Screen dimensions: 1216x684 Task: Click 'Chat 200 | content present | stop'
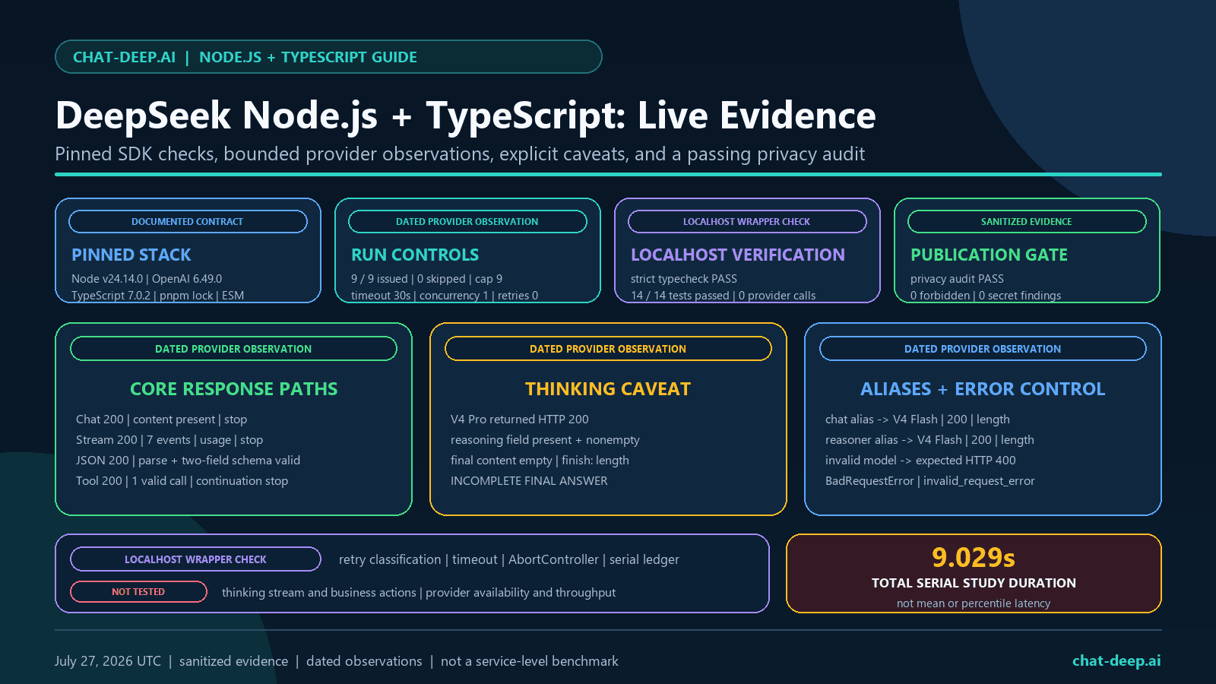(161, 420)
